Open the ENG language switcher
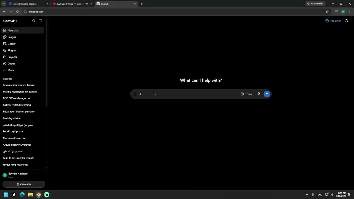Image resolution: width=354 pixels, height=199 pixels. 320,195
